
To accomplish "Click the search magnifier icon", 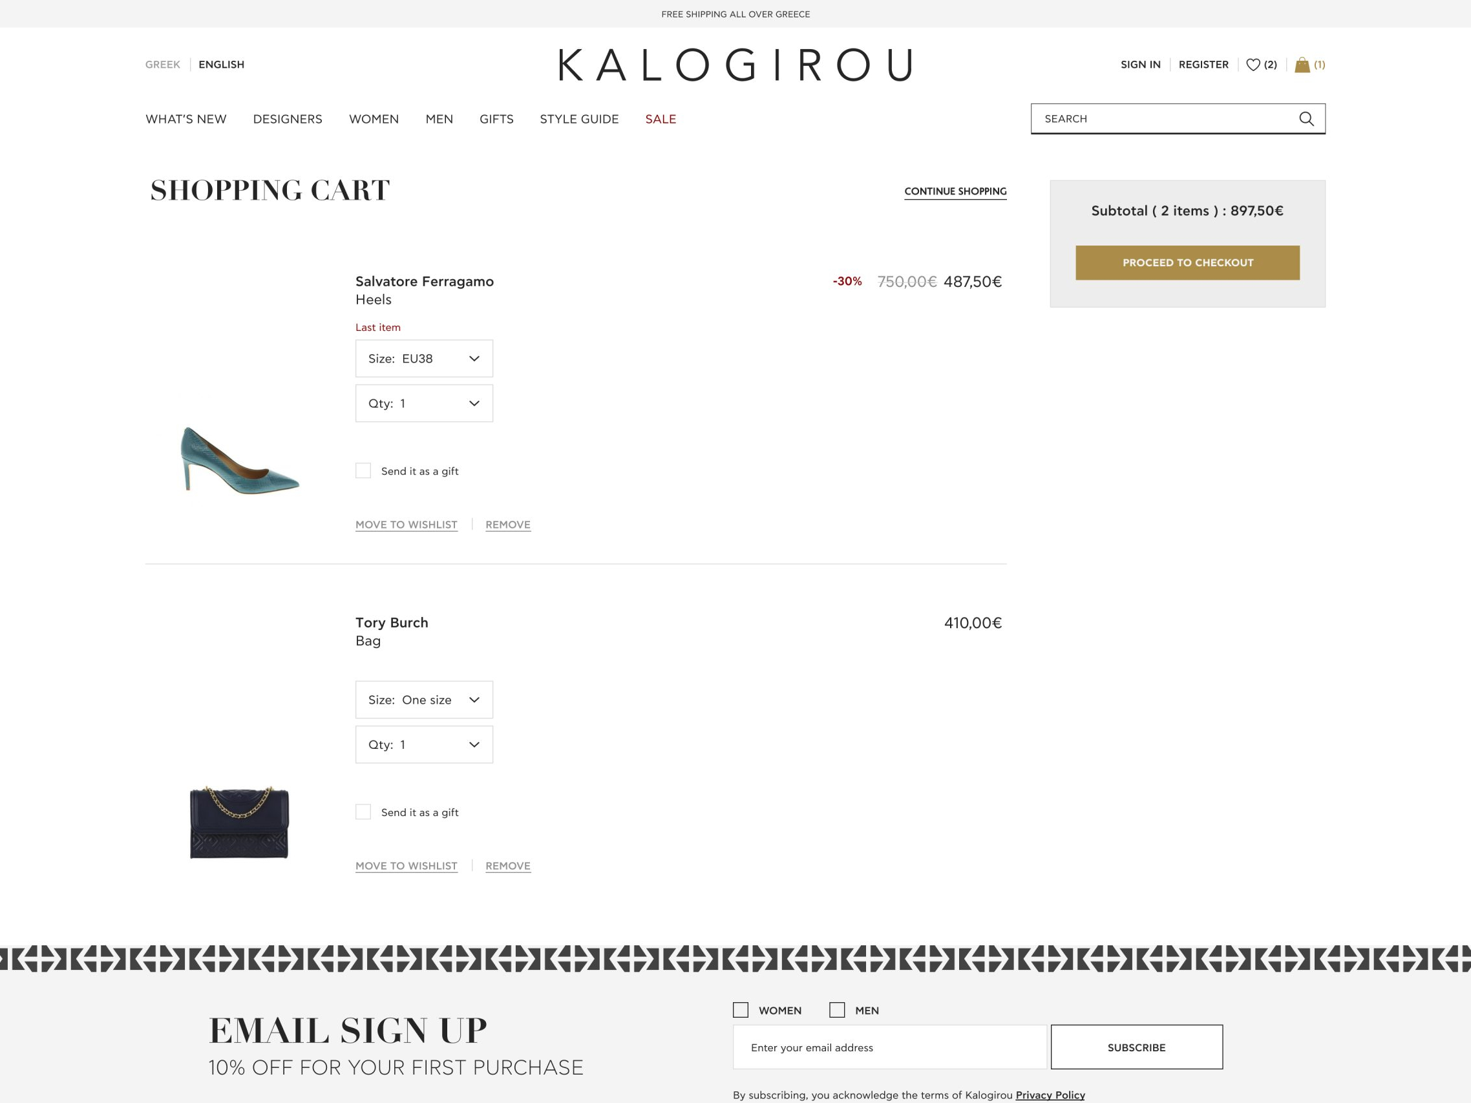I will [x=1306, y=118].
